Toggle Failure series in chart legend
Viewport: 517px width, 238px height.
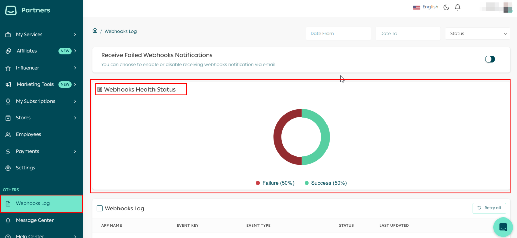275,183
